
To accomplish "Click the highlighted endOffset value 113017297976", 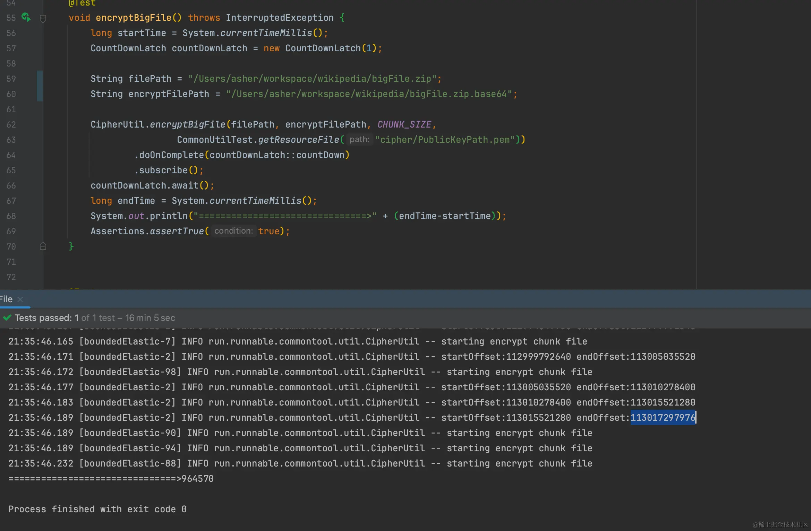I will click(663, 418).
